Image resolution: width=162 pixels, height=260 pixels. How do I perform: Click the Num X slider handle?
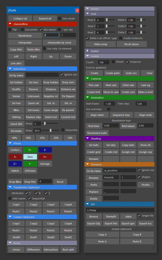tap(107, 20)
